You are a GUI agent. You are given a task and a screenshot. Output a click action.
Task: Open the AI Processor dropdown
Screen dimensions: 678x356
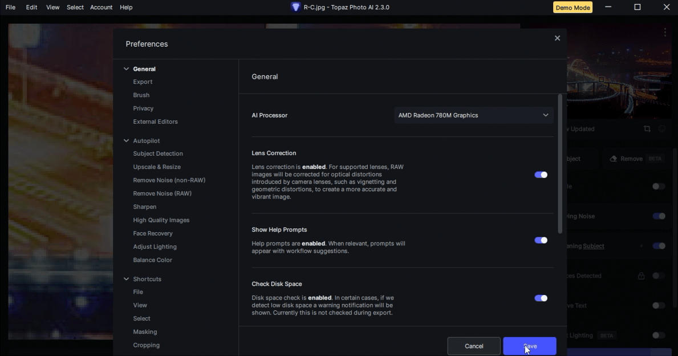(473, 115)
